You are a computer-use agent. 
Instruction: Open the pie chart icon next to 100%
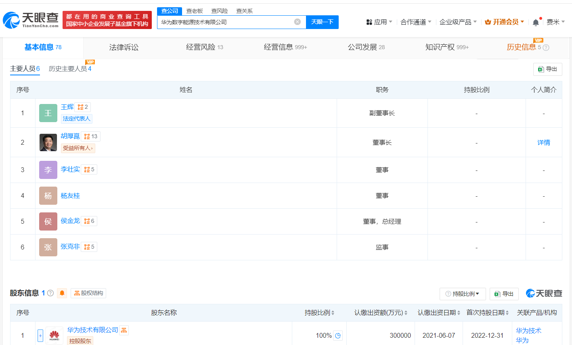(x=338, y=335)
